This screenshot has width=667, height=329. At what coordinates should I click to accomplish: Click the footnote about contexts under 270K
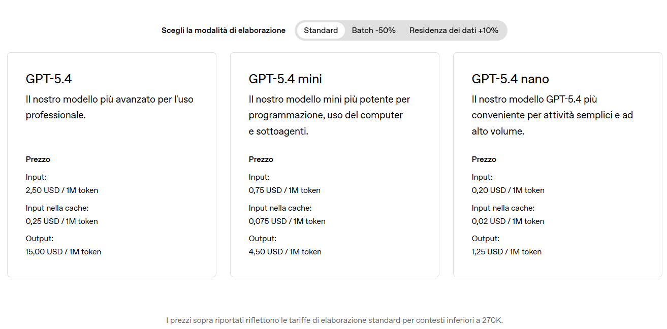point(334,320)
